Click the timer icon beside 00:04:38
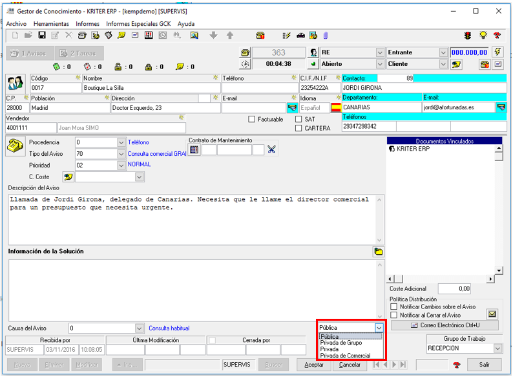Image resolution: width=513 pixels, height=377 pixels. [245, 64]
